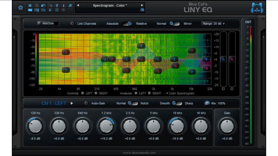Screen dimensions: 278x156
Task: Click the curve graph toolbar icon
Action: [x=43, y=10]
